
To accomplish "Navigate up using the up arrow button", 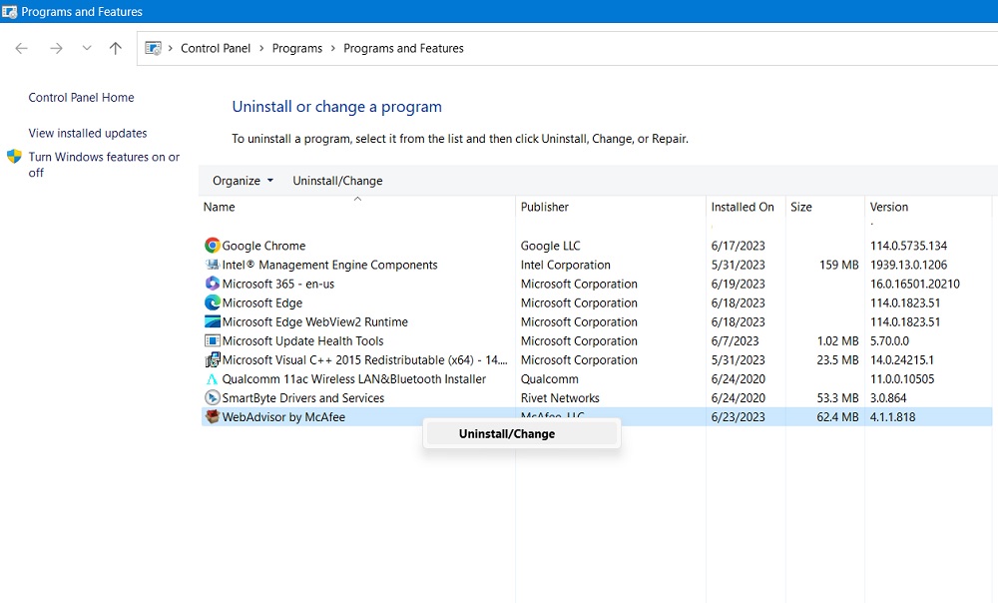I will [x=115, y=47].
